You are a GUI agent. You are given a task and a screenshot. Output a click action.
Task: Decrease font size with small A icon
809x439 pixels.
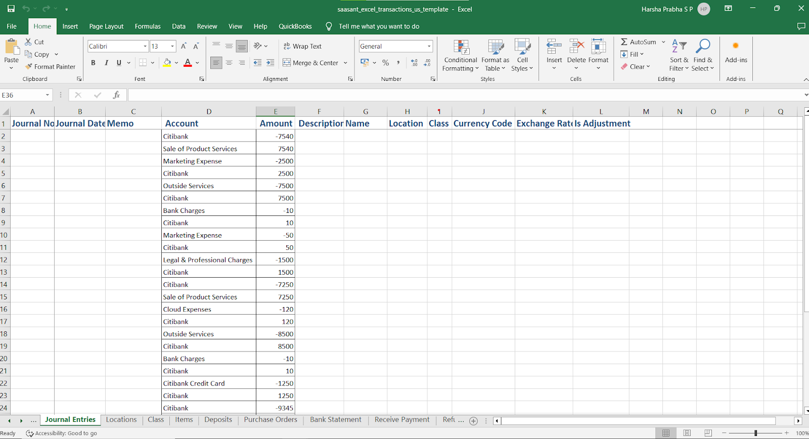pos(196,46)
